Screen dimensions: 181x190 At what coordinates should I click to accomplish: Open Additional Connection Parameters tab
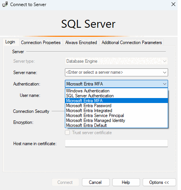132,43
